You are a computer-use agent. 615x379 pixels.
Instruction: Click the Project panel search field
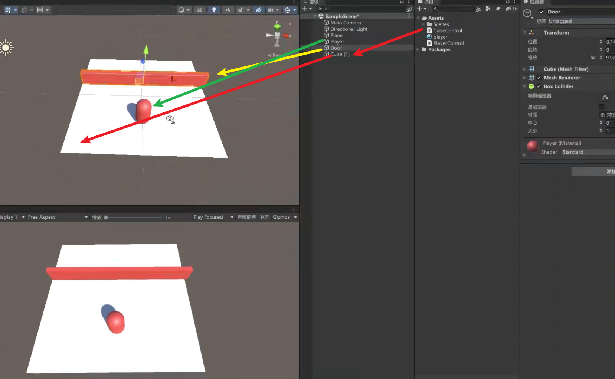[454, 9]
